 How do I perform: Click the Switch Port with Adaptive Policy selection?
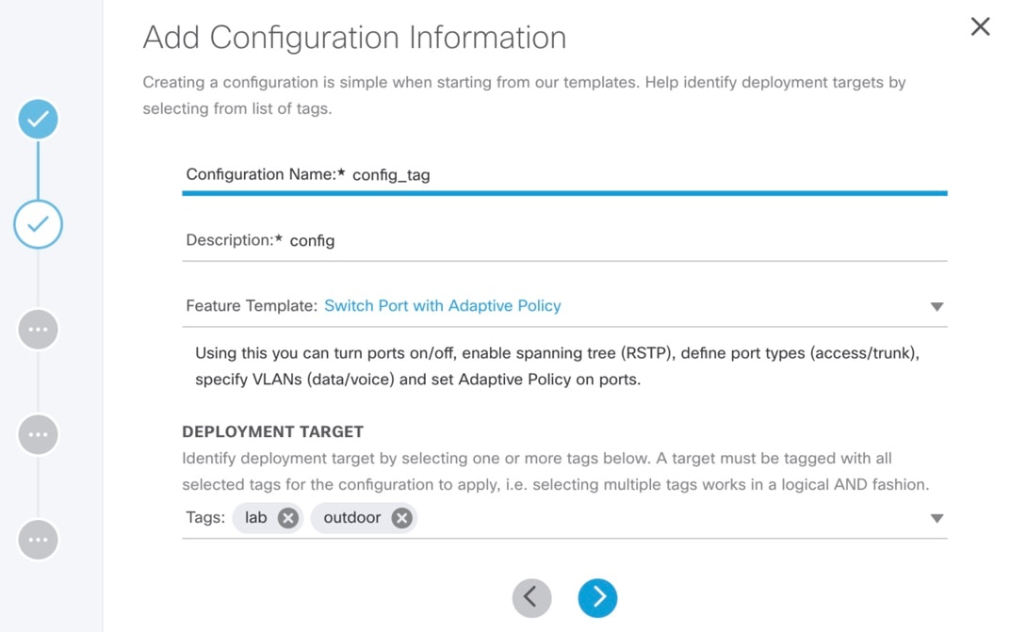443,305
